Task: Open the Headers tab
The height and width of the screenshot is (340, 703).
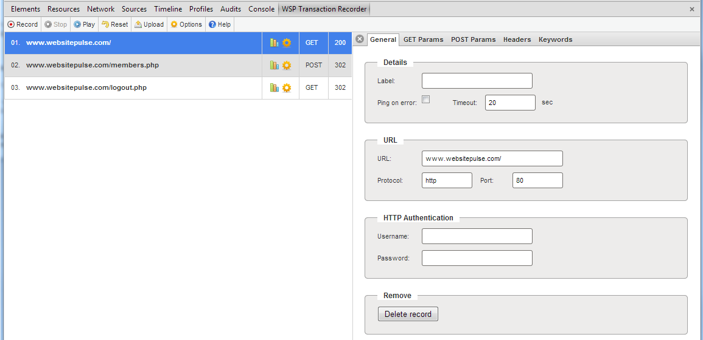Action: pos(517,39)
